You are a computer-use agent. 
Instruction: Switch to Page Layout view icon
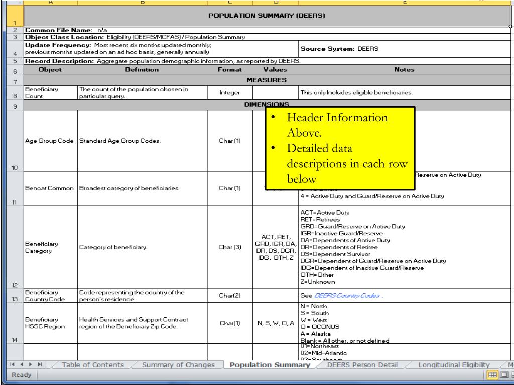click(x=504, y=375)
